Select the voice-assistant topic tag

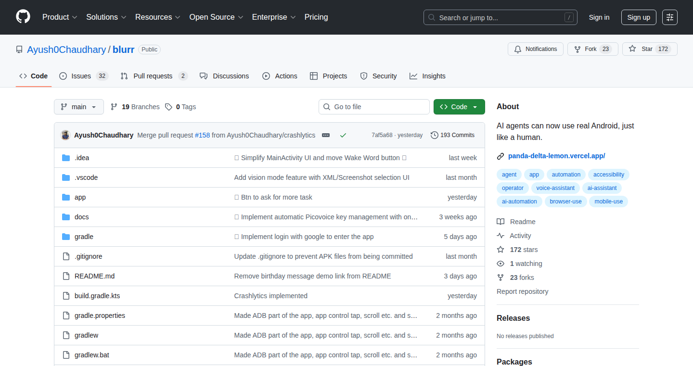click(555, 188)
